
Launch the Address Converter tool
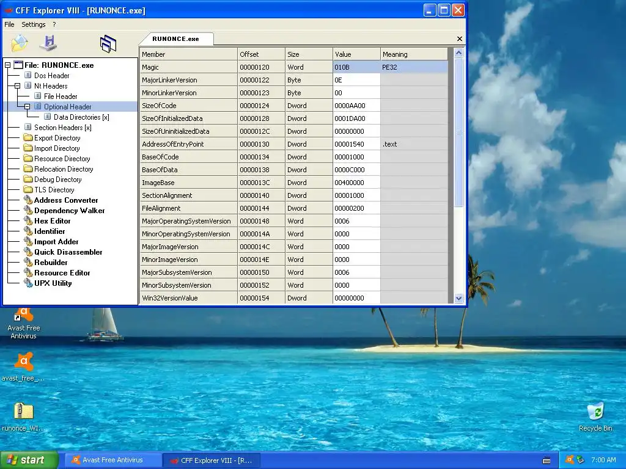point(66,200)
